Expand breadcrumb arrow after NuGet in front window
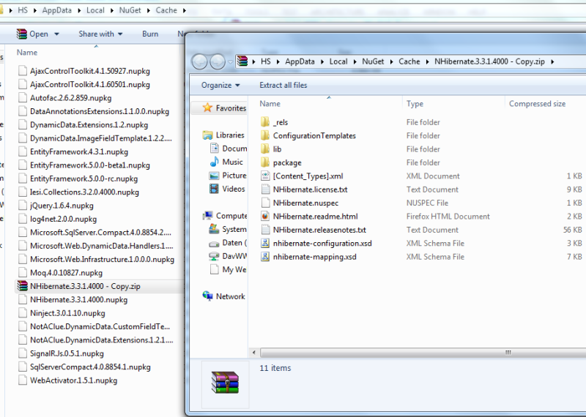 click(391, 61)
